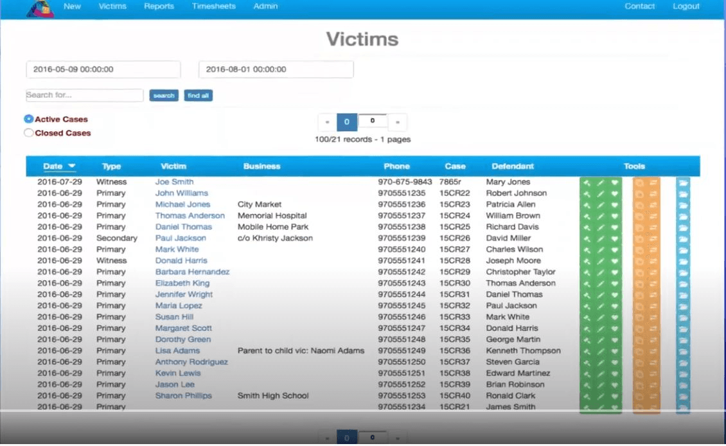Screen dimensions: 726x446
Task: Click the end date field 2016-08-01
Action: click(x=276, y=69)
